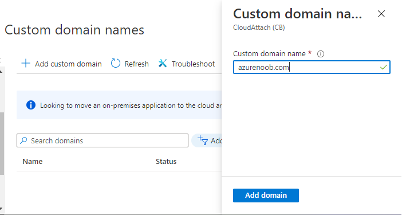Click the scrollbar down arrow
402x215 pixels.
(1, 209)
